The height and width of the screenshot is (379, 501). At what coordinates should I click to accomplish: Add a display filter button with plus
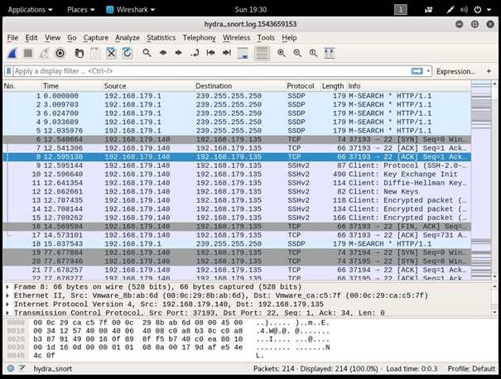(x=489, y=71)
